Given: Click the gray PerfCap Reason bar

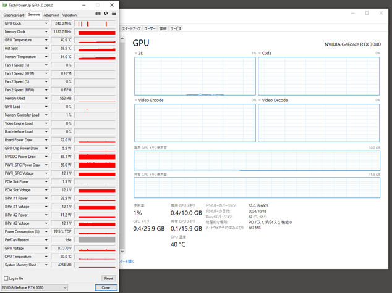Looking at the screenshot, I should 96,240.
